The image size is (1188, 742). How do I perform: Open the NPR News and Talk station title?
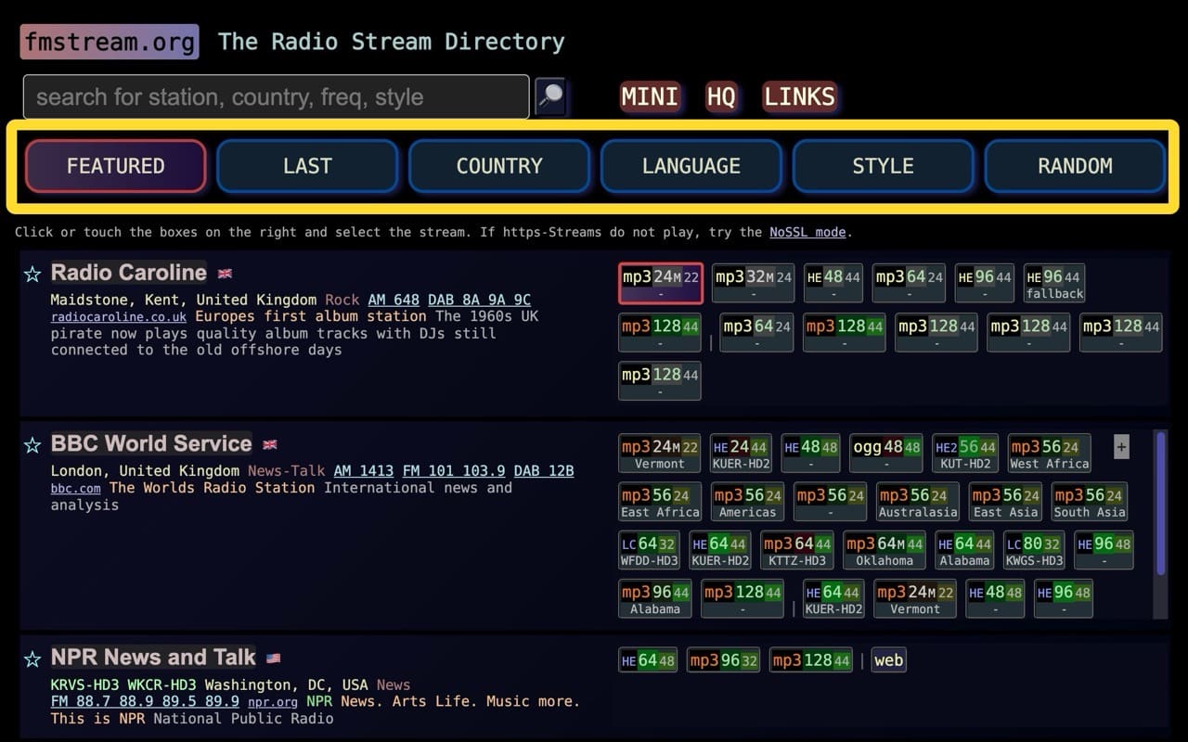pos(153,658)
